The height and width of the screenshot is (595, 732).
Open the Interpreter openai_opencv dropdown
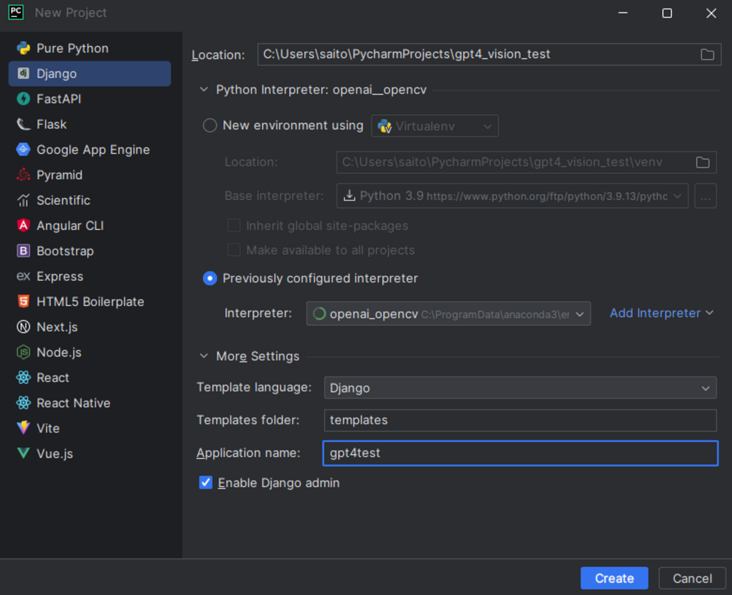click(448, 314)
